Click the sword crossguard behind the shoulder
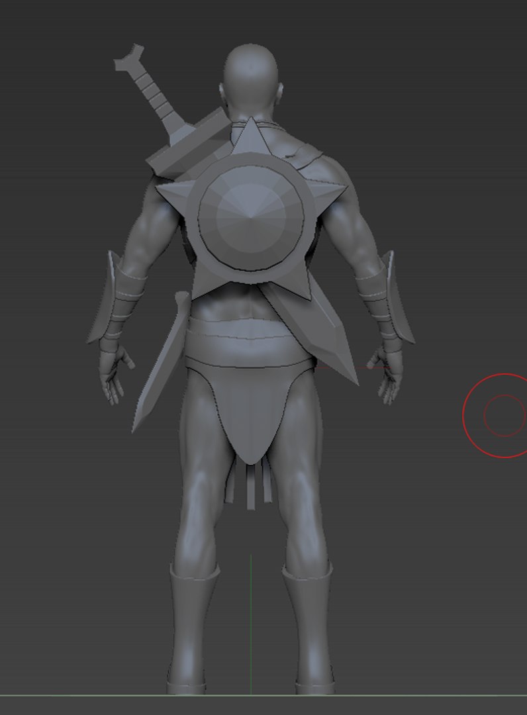 click(x=189, y=142)
